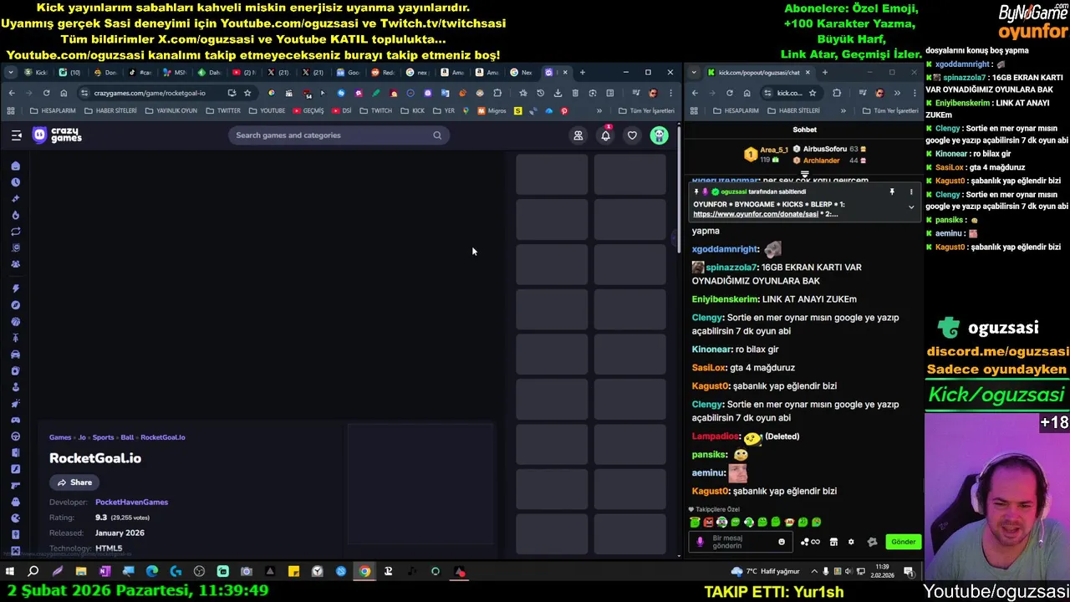
Task: Go to Ball breadcrumb link
Action: 127,437
